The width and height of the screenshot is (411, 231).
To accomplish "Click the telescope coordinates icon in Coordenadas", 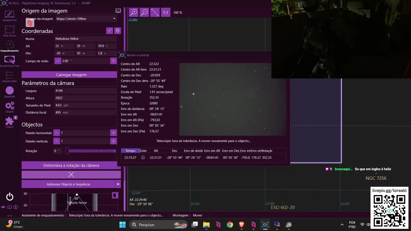I will coord(110,30).
